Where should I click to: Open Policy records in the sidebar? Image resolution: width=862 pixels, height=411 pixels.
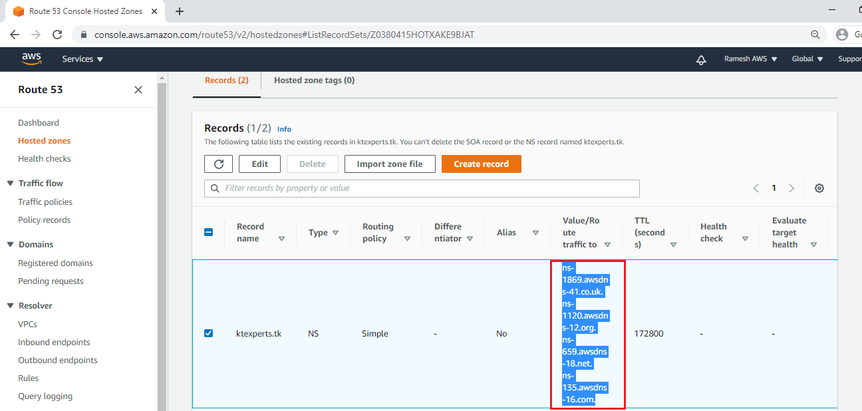(x=44, y=220)
